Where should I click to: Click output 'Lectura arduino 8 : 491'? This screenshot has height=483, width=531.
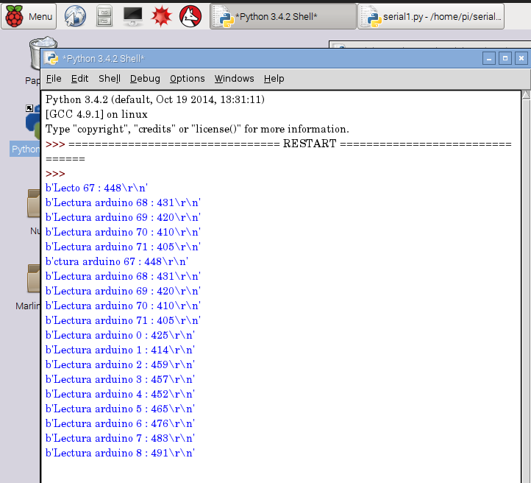pos(120,453)
